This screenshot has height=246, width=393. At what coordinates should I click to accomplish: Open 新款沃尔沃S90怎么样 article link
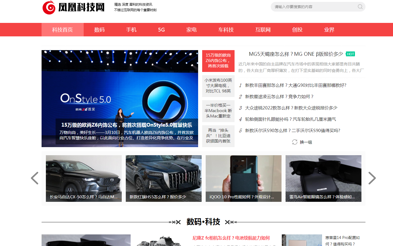pos(293,131)
